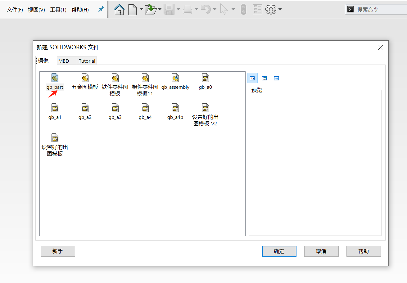Expand the Select tool dropdown arrow
Image resolution: width=407 pixels, height=283 pixels.
[x=233, y=9]
